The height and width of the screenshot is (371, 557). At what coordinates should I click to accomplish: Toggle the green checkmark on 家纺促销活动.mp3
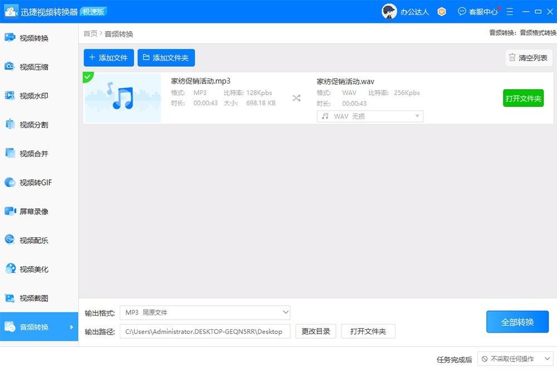(x=87, y=76)
